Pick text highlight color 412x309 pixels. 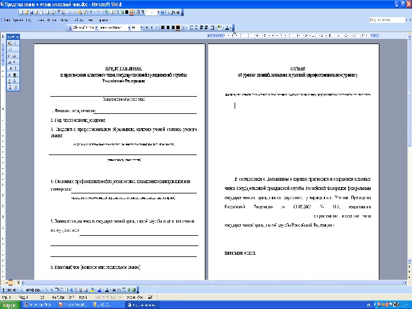point(220,27)
